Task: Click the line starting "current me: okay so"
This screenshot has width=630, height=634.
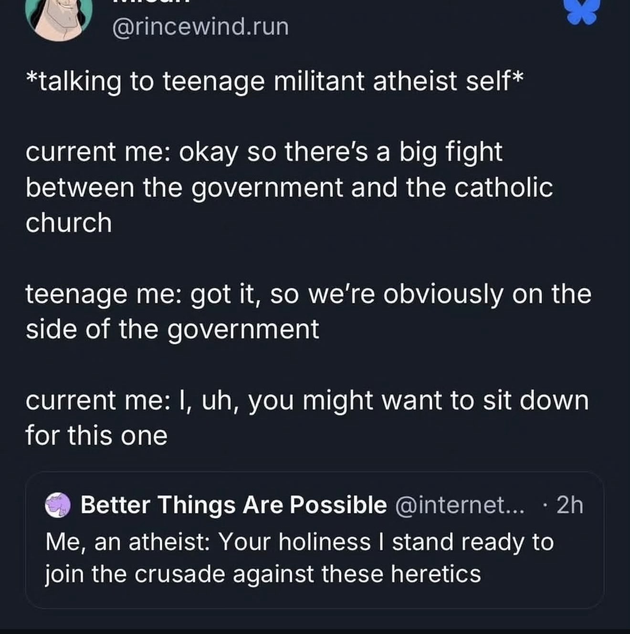Action: [x=264, y=152]
